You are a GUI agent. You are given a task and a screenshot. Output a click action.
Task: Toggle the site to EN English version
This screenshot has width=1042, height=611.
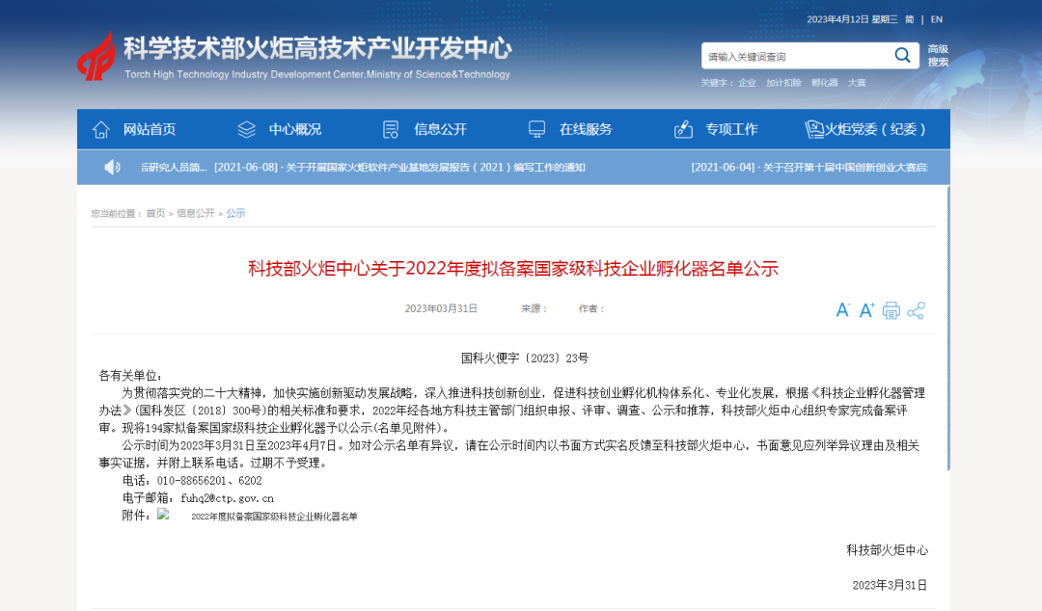point(935,18)
